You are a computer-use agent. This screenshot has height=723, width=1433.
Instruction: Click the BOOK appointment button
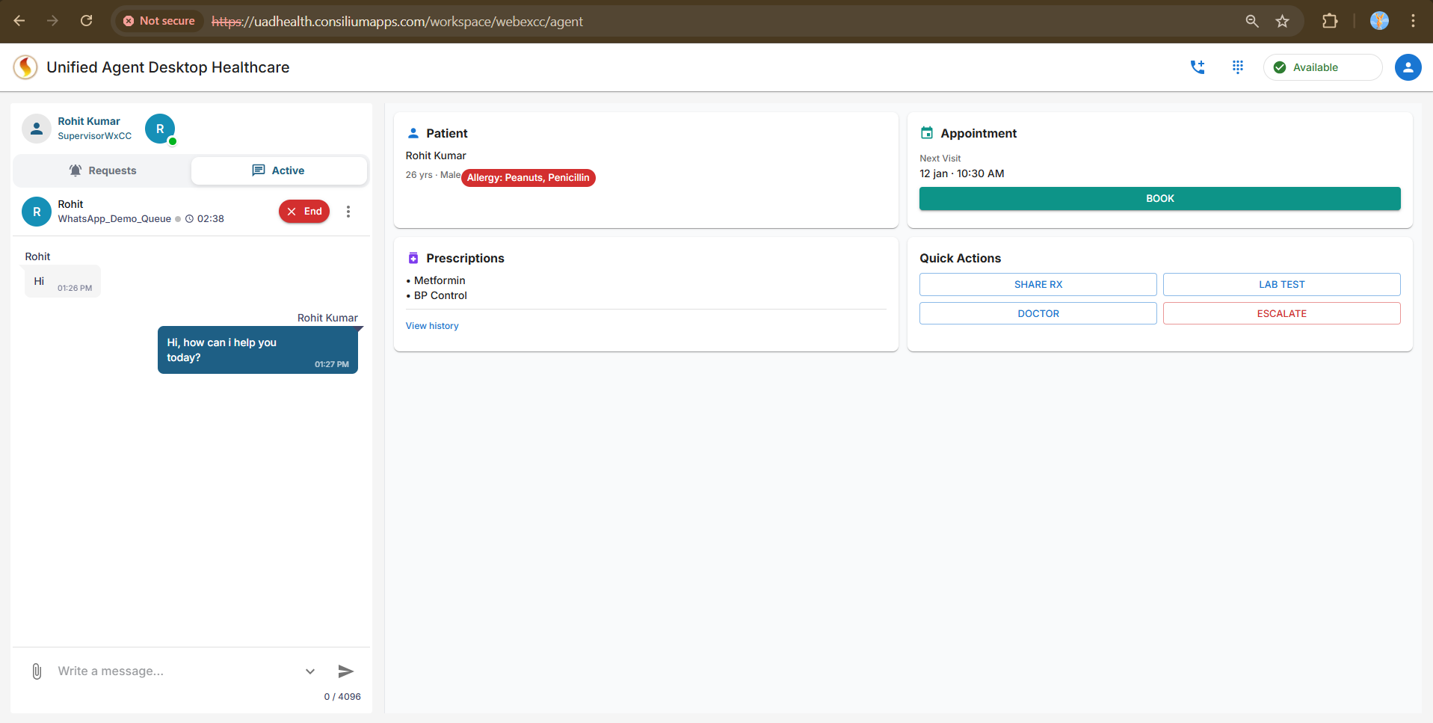[1159, 198]
